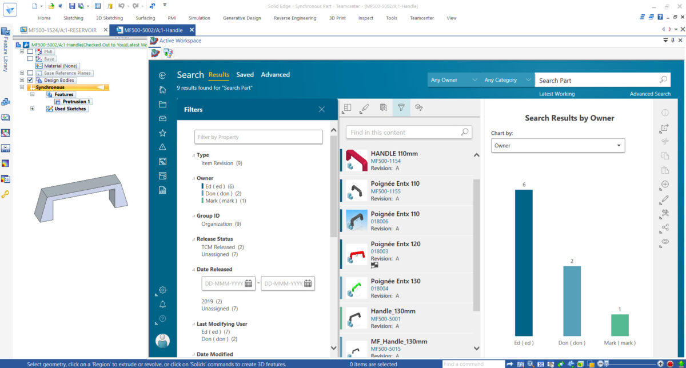The image size is (686, 368).
Task: Click the Ed bar in the chart
Action: coord(524,263)
